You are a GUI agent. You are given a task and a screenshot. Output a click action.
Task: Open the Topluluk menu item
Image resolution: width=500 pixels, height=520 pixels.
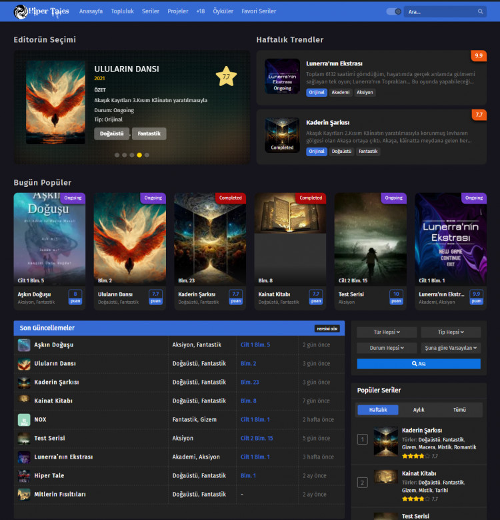(x=122, y=11)
